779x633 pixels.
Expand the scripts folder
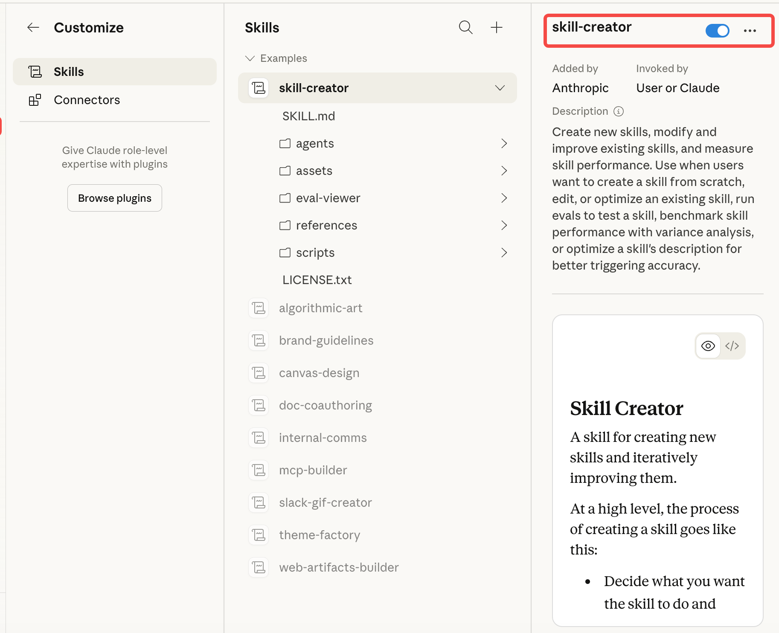pyautogui.click(x=504, y=253)
